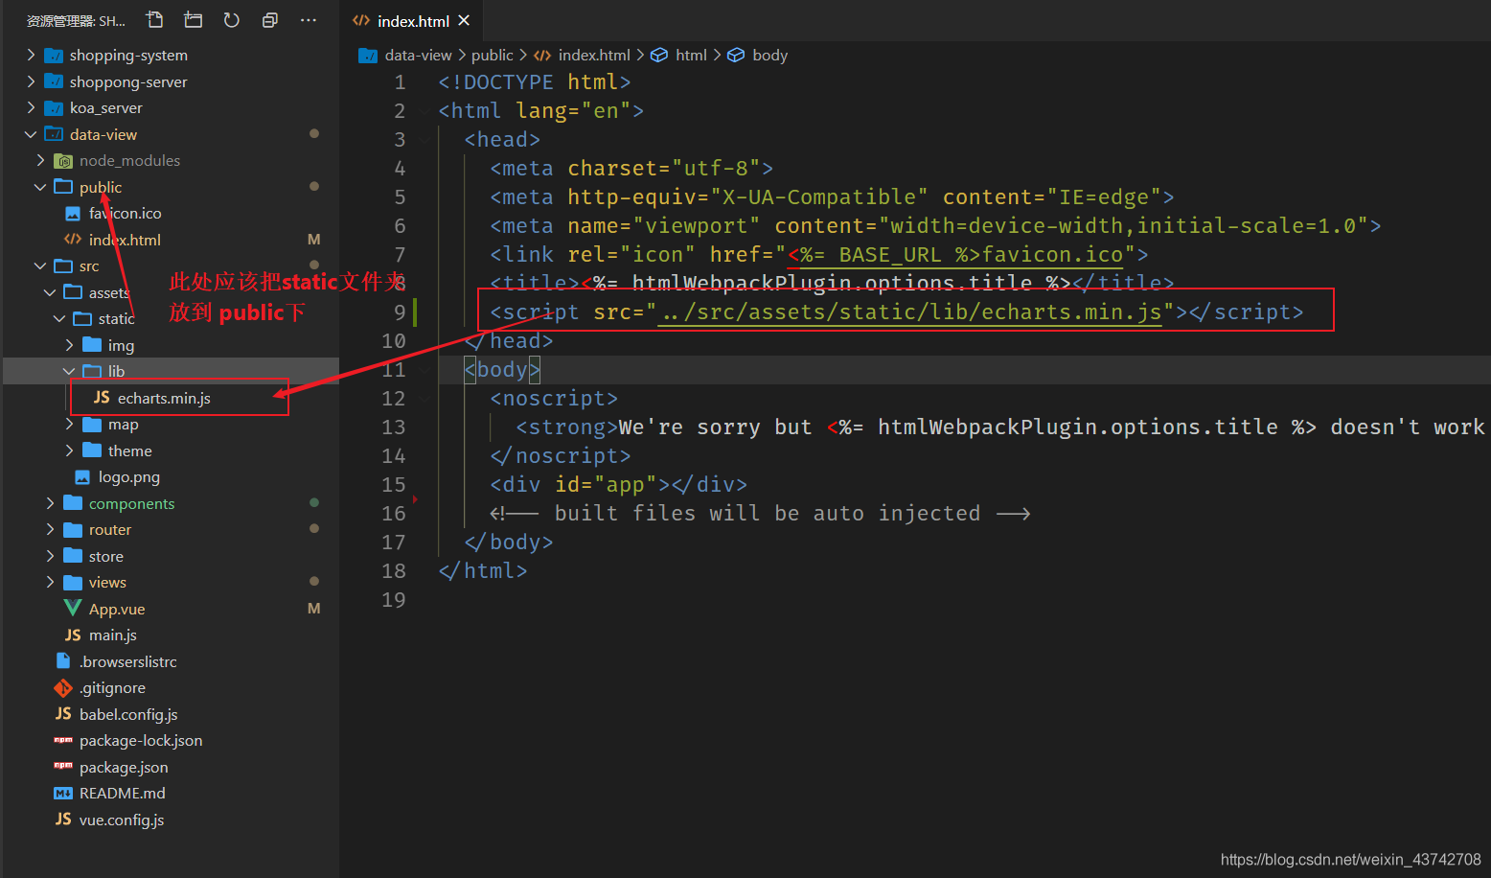Screen dimensions: 1491x878
Task: Open the echarts.min.js script src link
Action: pos(910,312)
